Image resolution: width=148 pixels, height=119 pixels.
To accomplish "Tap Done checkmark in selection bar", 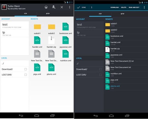I will click(x=81, y=7).
